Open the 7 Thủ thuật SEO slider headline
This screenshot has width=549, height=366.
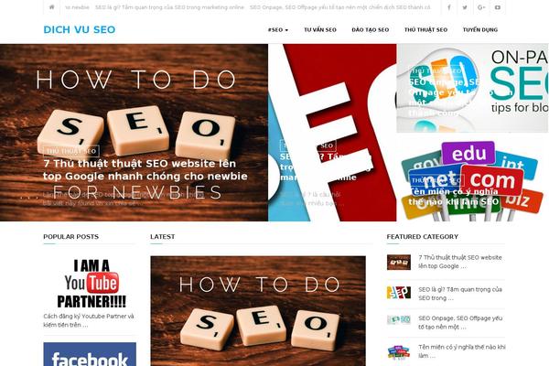145,169
